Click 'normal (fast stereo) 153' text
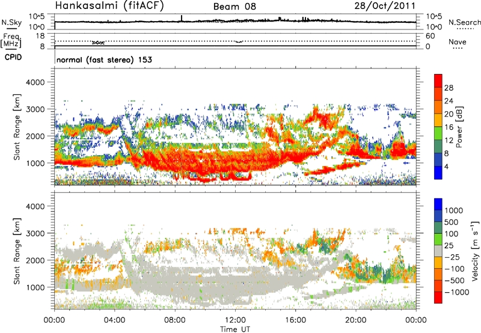 click(x=104, y=60)
